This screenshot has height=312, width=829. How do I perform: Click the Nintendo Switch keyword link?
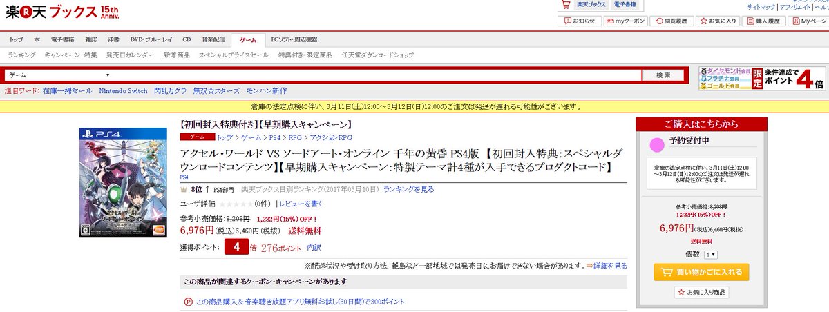click(x=123, y=90)
